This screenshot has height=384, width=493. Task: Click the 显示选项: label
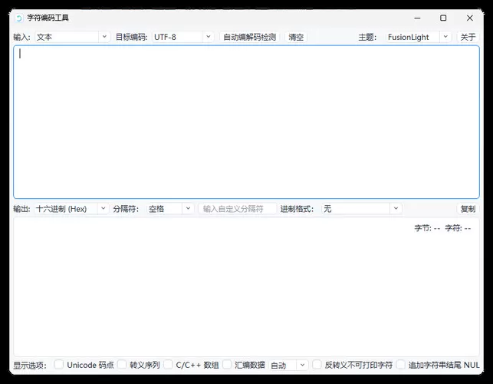point(30,366)
